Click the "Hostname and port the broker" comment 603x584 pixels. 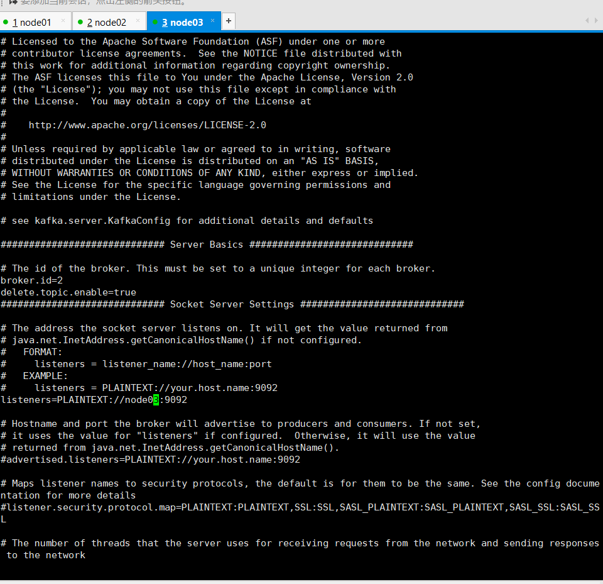click(241, 424)
